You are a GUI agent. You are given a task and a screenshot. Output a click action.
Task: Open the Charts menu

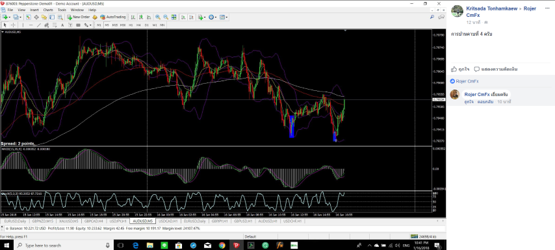tap(48, 10)
